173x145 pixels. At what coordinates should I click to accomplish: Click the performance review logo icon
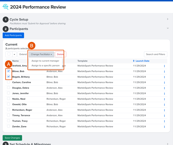(5, 7)
